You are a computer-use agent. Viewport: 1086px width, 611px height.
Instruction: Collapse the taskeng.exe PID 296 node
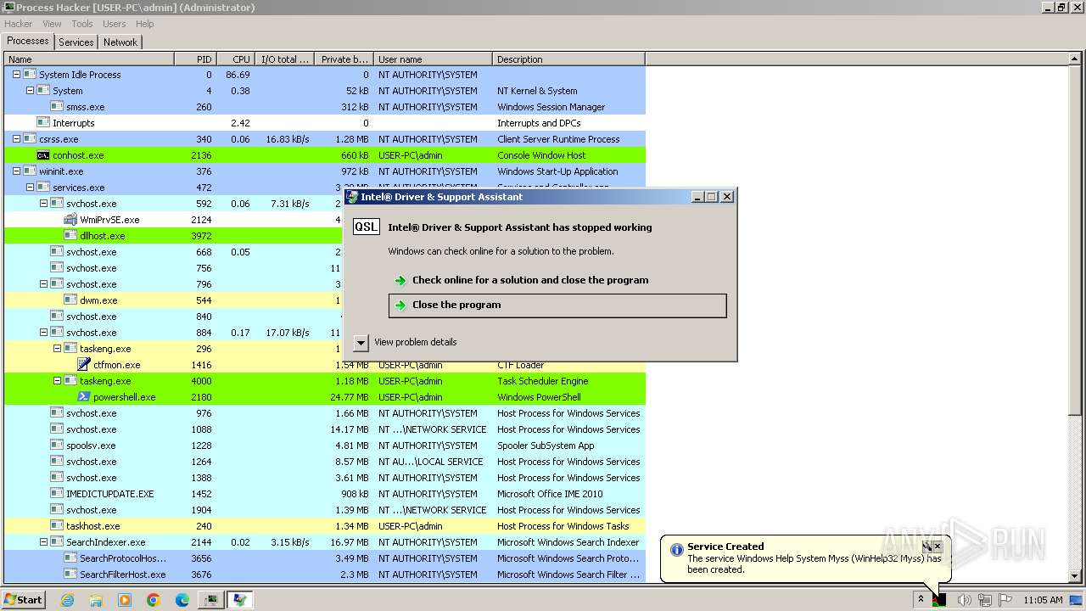[x=57, y=349]
